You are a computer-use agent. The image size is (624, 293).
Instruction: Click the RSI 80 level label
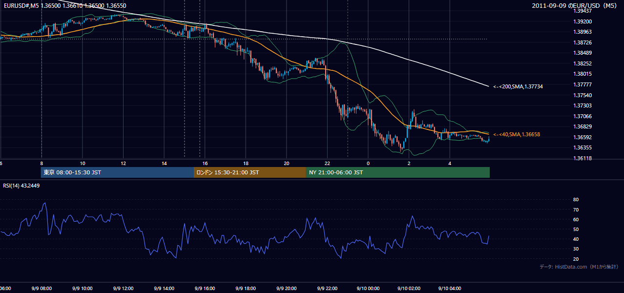point(576,200)
